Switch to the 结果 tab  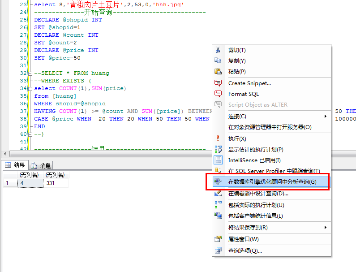(x=15, y=165)
